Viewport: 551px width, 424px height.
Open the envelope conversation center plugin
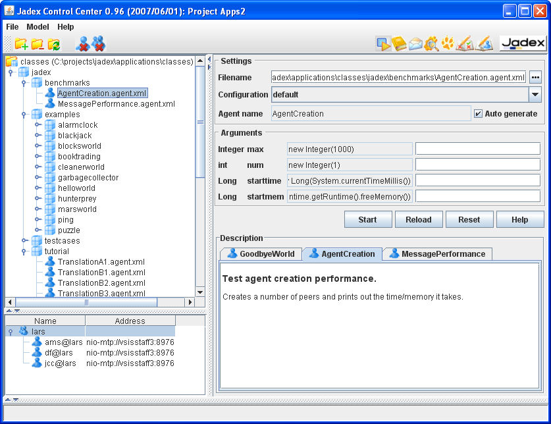click(x=415, y=44)
